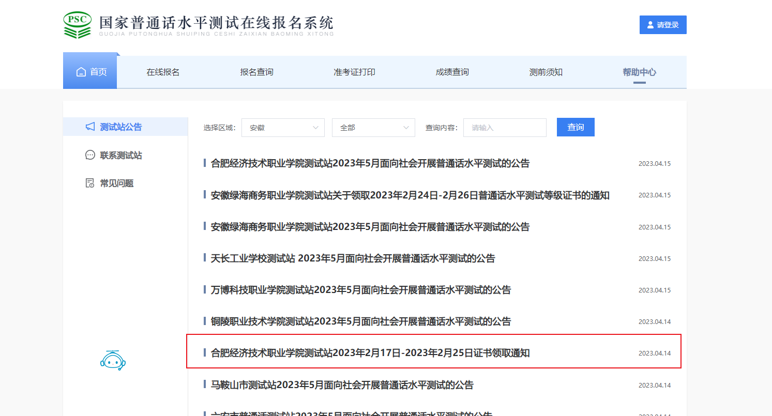Click the 请登录 login button
772x416 pixels.
663,25
